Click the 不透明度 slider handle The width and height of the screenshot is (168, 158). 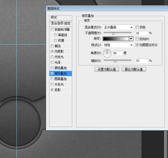[114, 33]
